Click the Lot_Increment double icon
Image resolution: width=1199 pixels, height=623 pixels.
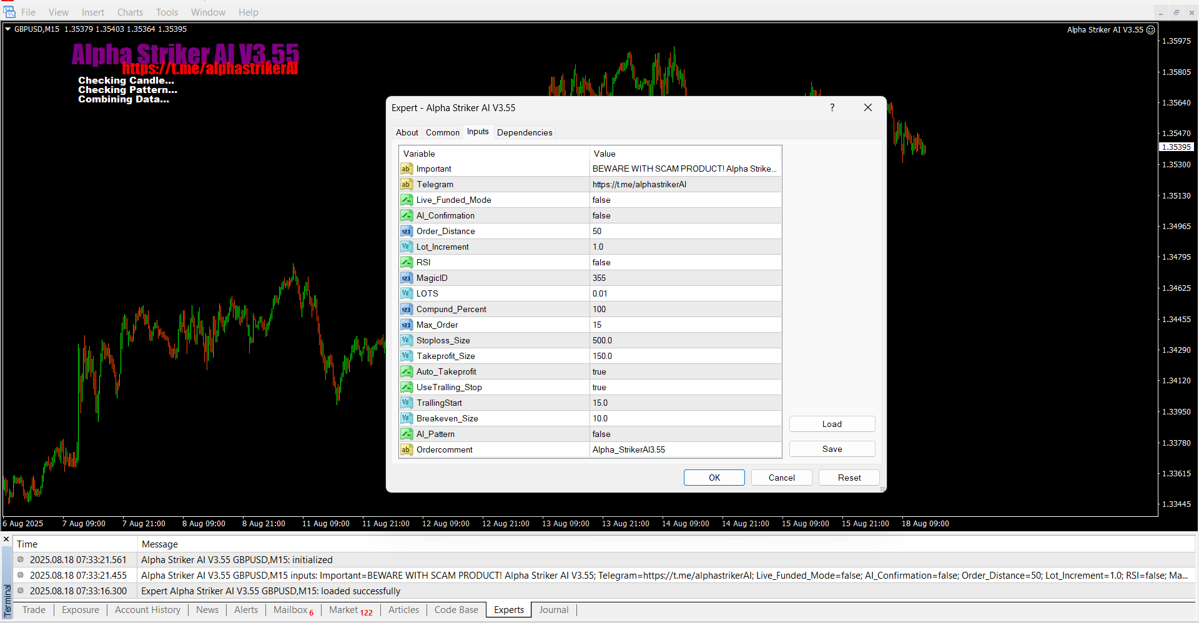click(x=407, y=247)
